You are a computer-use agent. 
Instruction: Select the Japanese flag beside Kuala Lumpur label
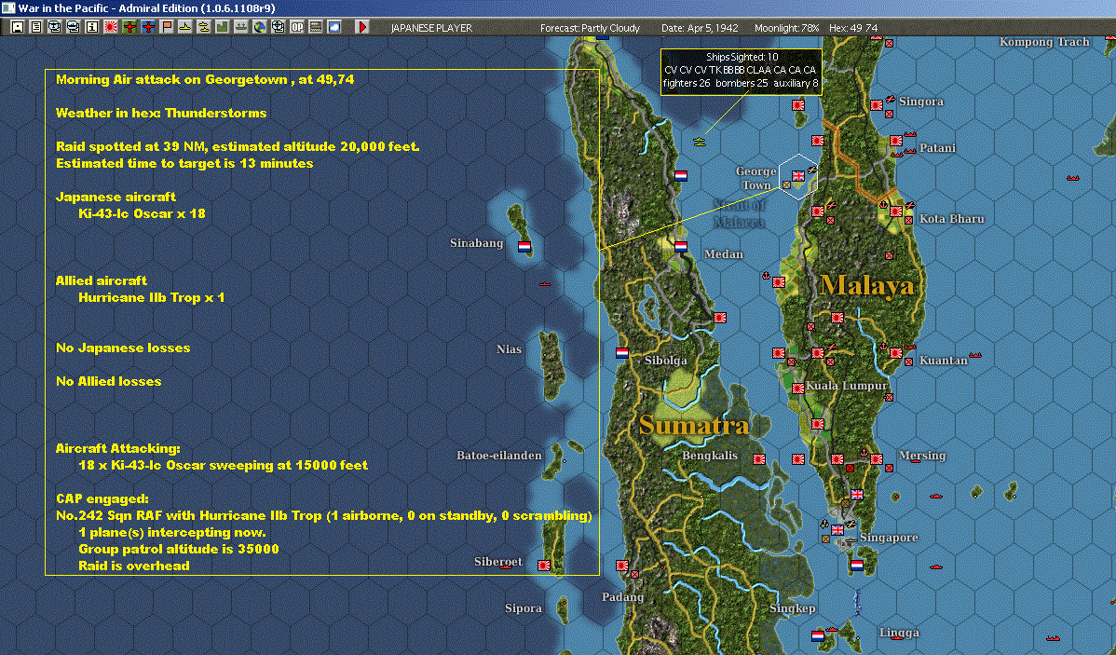click(x=798, y=389)
